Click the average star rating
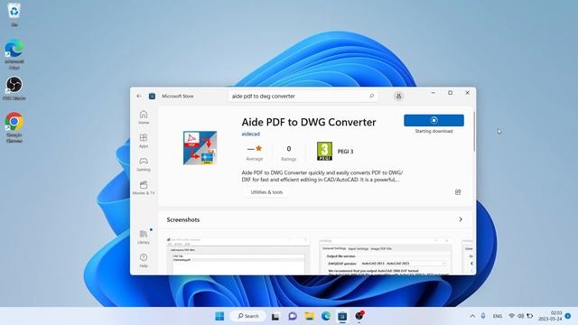Image resolution: width=578 pixels, height=325 pixels. pyautogui.click(x=255, y=153)
